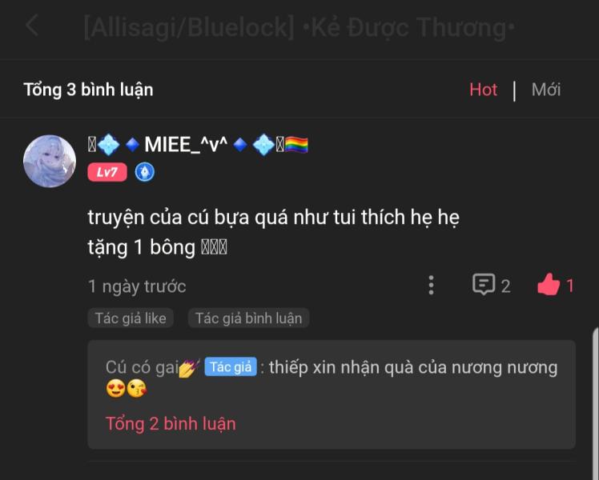599x480 pixels.
Task: Open the three-dot comment options menu
Action: tap(431, 286)
